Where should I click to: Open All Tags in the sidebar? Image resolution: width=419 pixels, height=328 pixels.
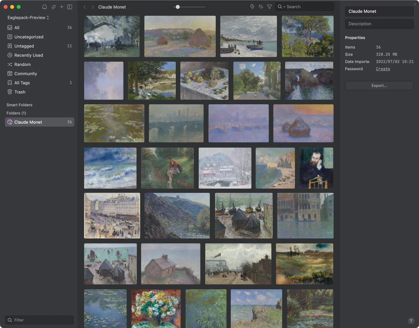40,83
